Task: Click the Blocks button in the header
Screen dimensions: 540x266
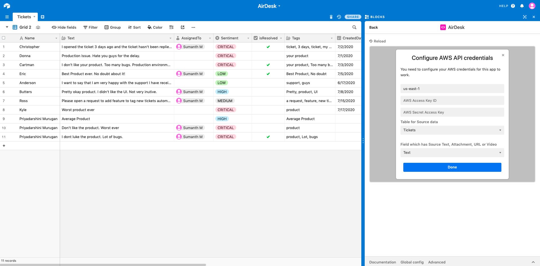Action: click(375, 17)
